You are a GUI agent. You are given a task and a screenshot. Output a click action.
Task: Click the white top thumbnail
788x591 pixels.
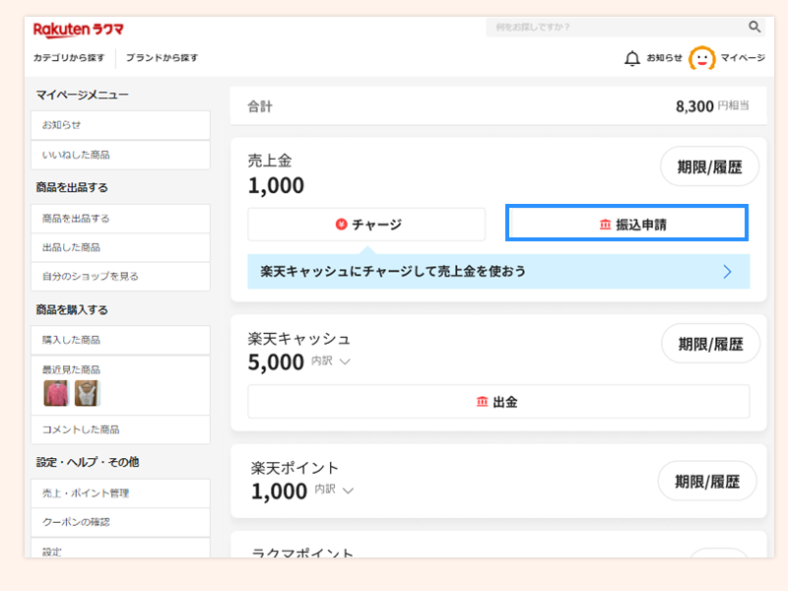click(88, 393)
